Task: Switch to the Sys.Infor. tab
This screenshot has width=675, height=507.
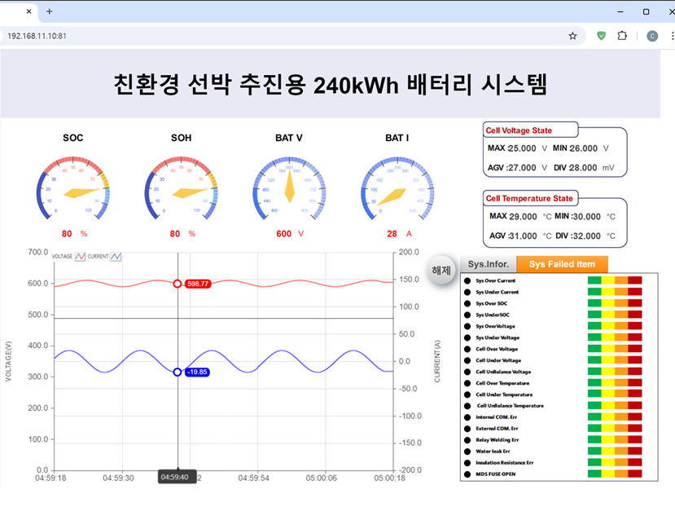Action: pyautogui.click(x=489, y=264)
